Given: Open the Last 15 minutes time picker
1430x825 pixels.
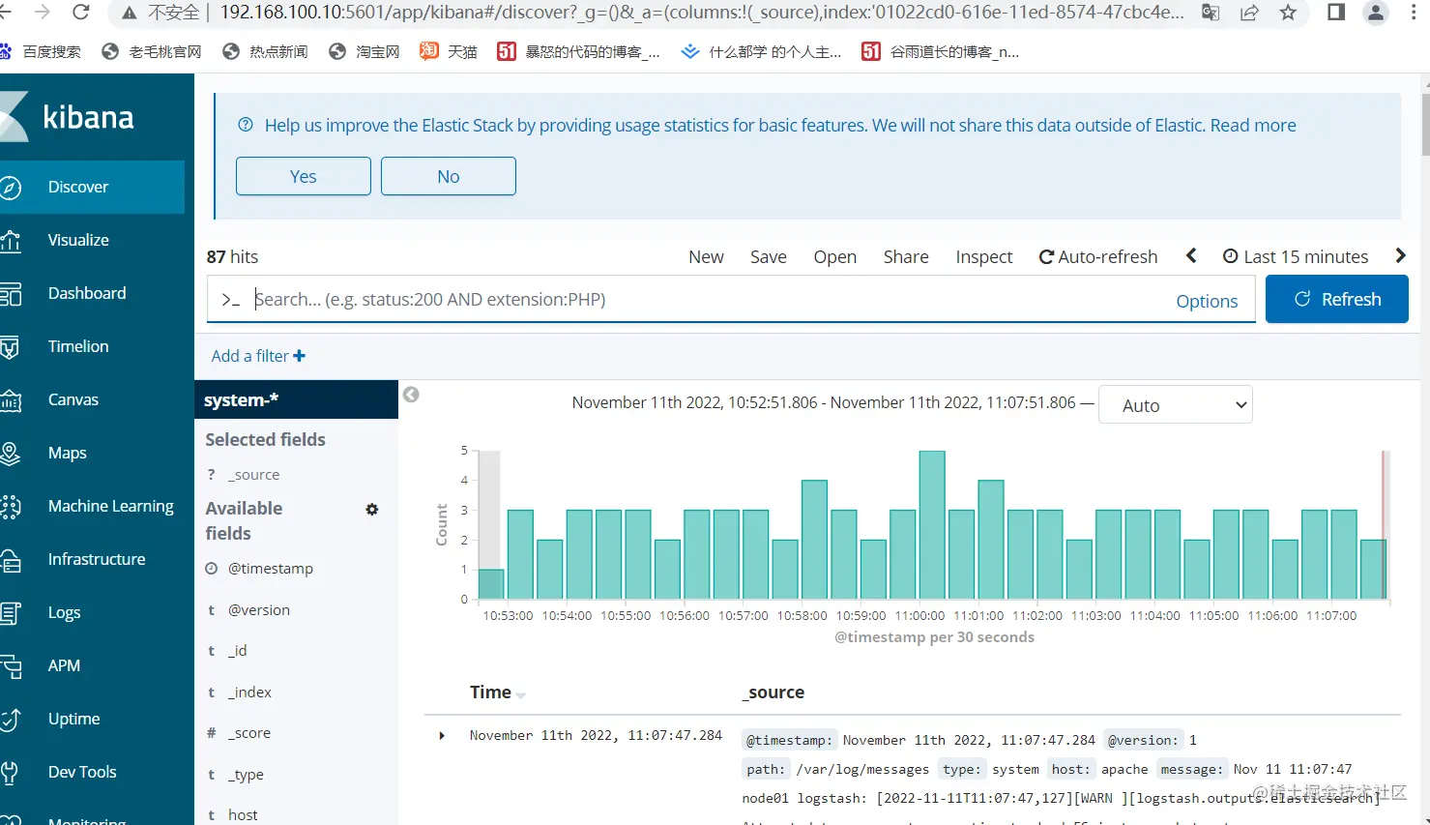Looking at the screenshot, I should 1296,256.
